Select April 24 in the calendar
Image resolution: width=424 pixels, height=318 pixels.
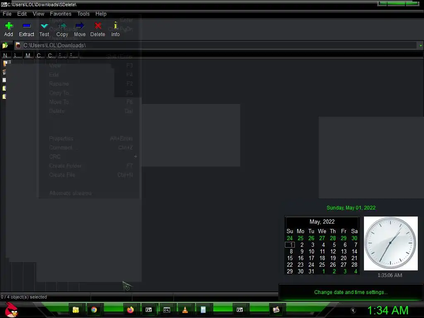click(289, 238)
